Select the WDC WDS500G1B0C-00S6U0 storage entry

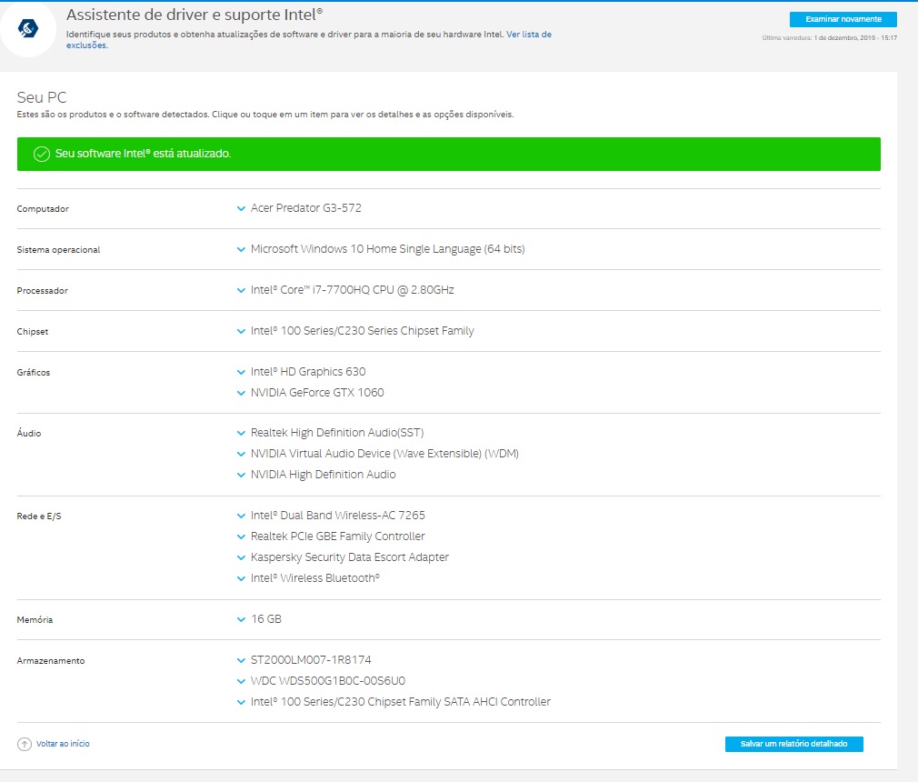click(328, 681)
